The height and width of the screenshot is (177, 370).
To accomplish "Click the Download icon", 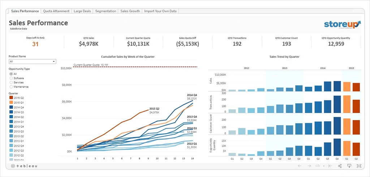I will (349, 166).
